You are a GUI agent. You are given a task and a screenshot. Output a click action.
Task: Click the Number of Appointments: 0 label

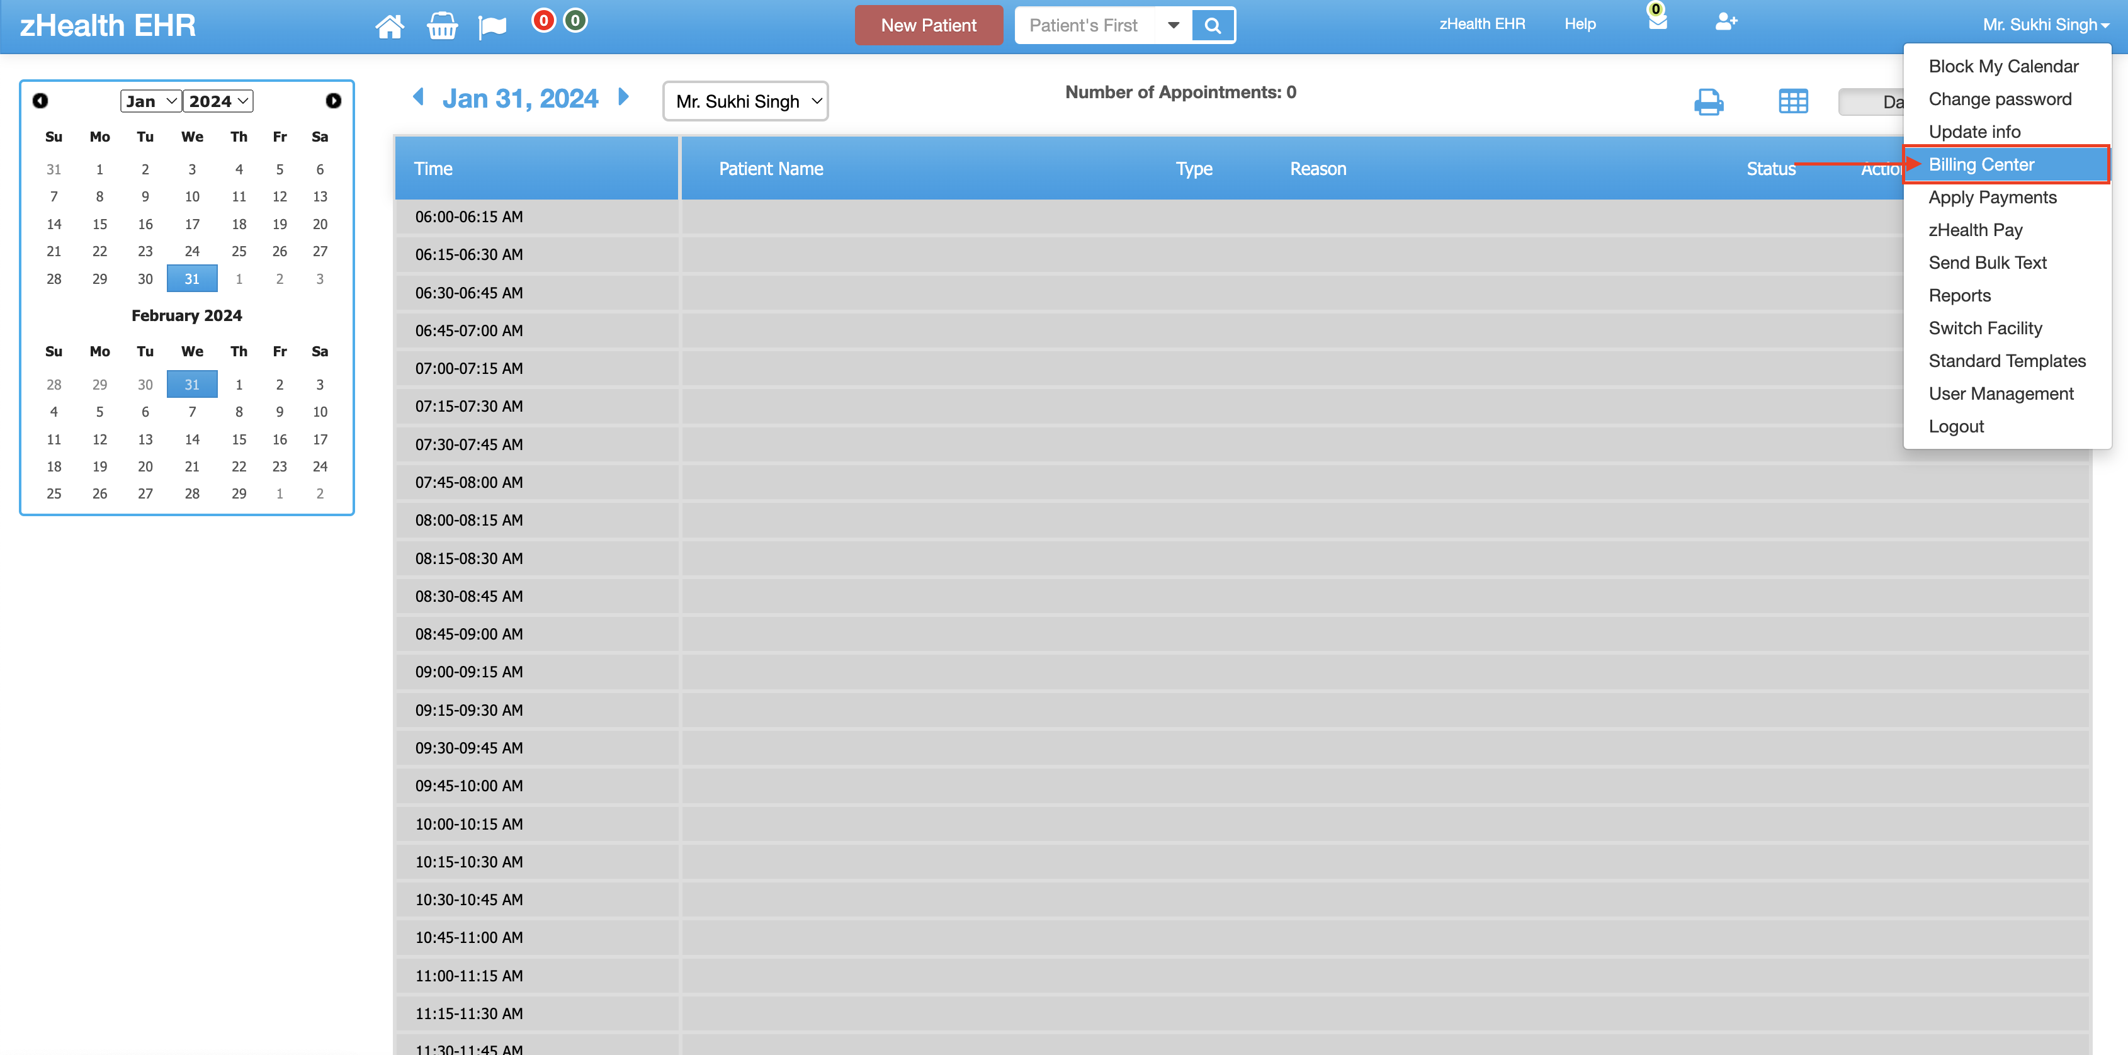click(x=1180, y=93)
